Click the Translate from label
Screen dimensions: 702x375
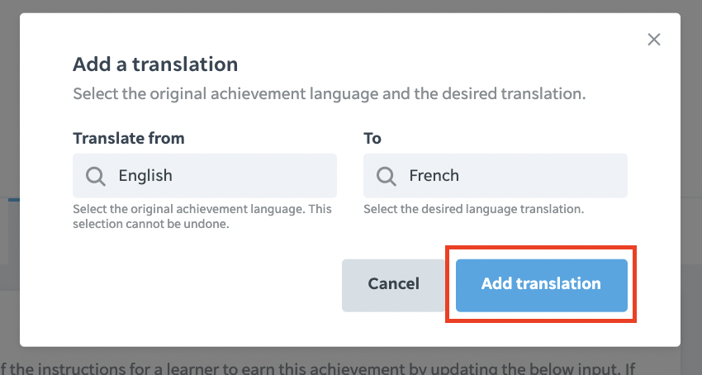coord(129,138)
